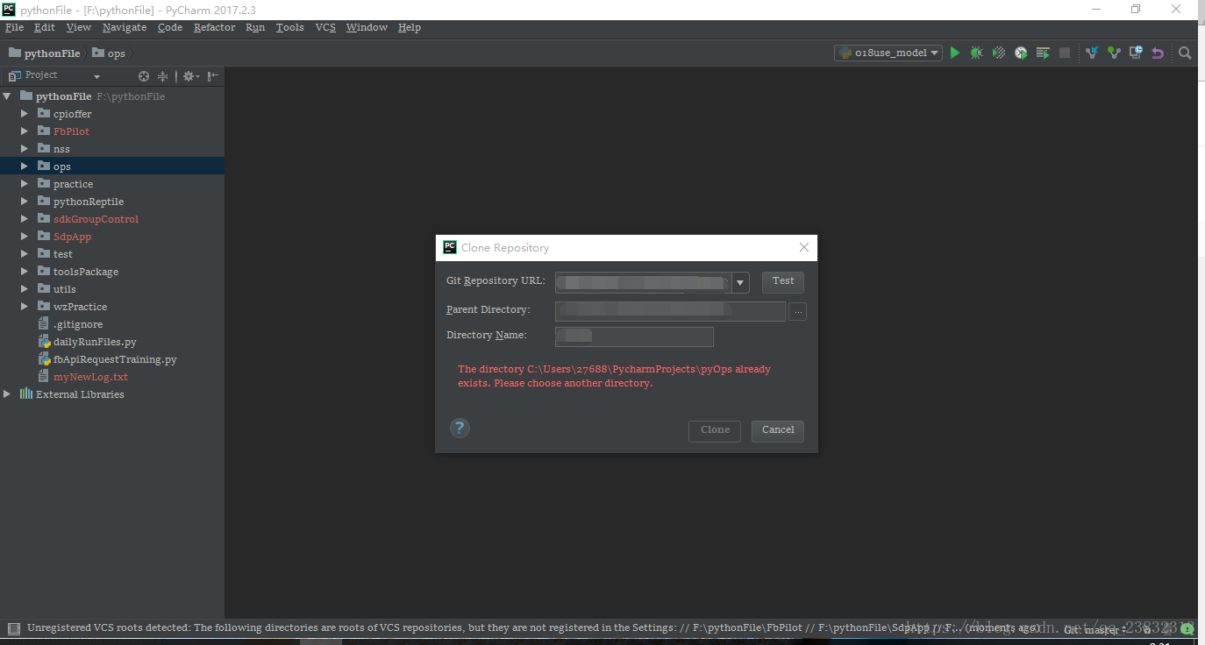Run with coverage icon in toolbar

pyautogui.click(x=999, y=53)
